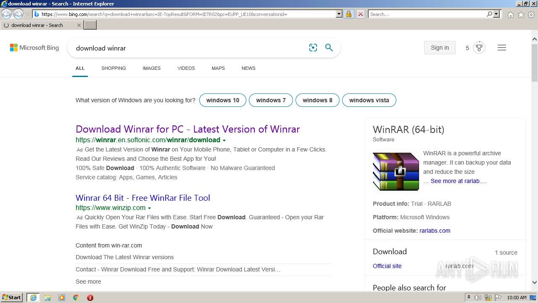Click the 'Official site' download link
Screen dimensions: 538x303
point(387,266)
